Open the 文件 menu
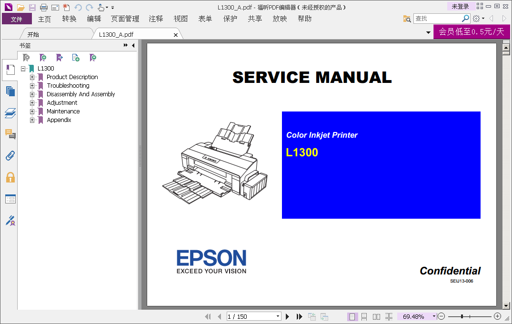The image size is (512, 324). click(x=17, y=19)
